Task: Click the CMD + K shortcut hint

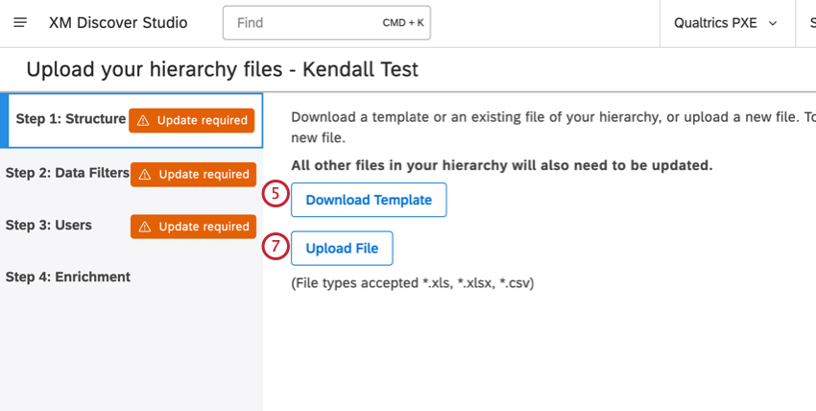Action: click(x=402, y=23)
